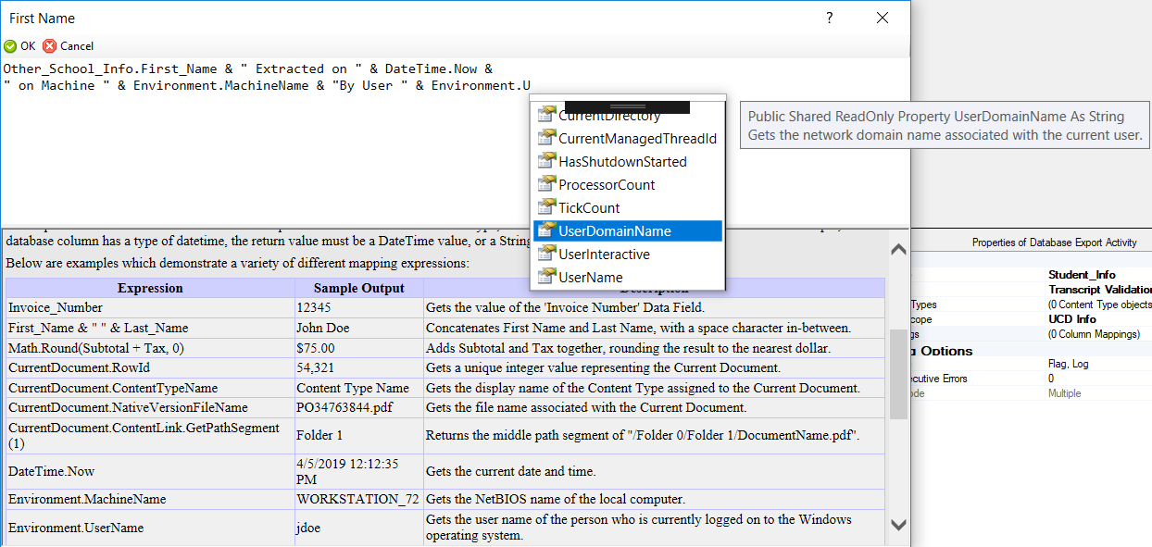Click the property icon beside TickCount
This screenshot has width=1152, height=547.
(547, 208)
